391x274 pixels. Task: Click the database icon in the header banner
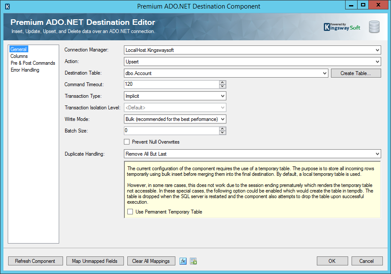coord(374,26)
